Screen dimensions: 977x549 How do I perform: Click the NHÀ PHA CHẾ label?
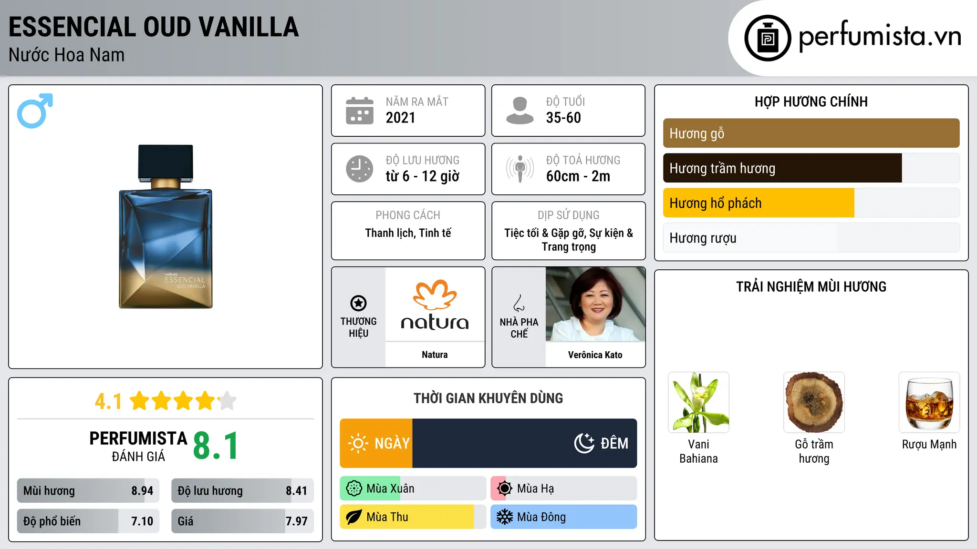[x=519, y=328]
